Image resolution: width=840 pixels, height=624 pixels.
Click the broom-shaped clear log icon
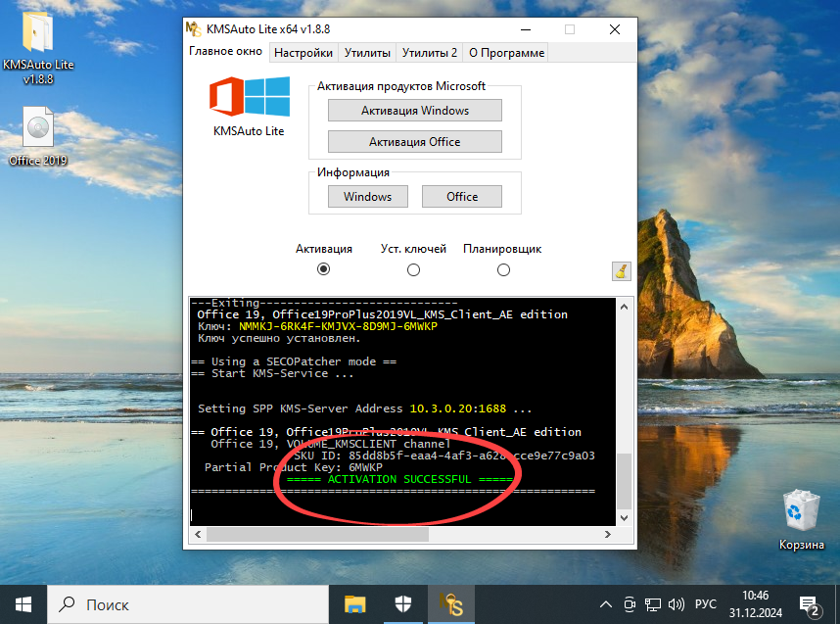pos(620,270)
